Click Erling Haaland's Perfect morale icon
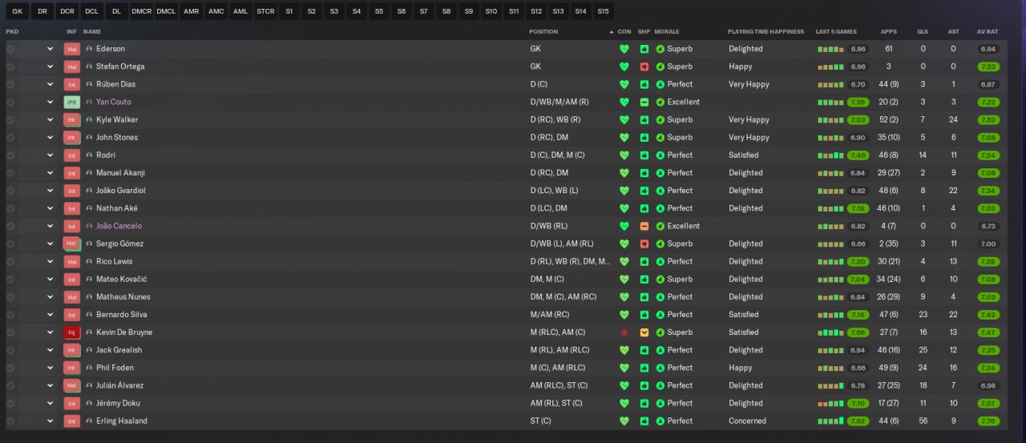The height and width of the screenshot is (443, 1026). pos(660,421)
